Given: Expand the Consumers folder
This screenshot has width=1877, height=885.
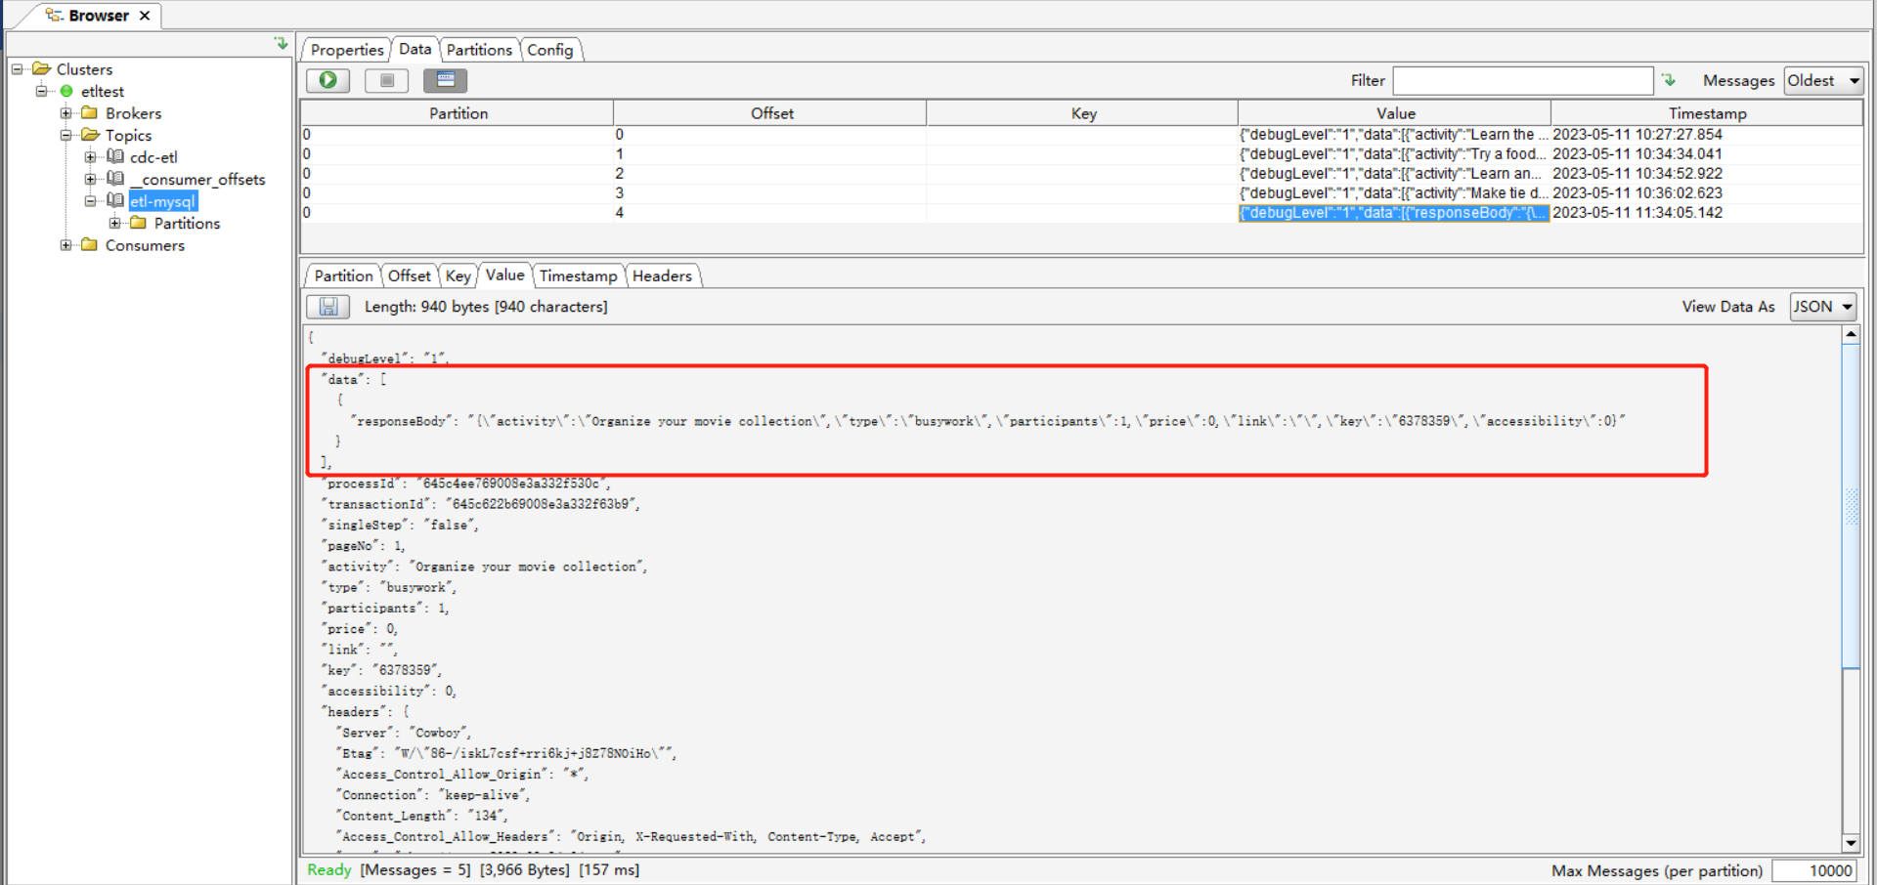Looking at the screenshot, I should pyautogui.click(x=66, y=245).
